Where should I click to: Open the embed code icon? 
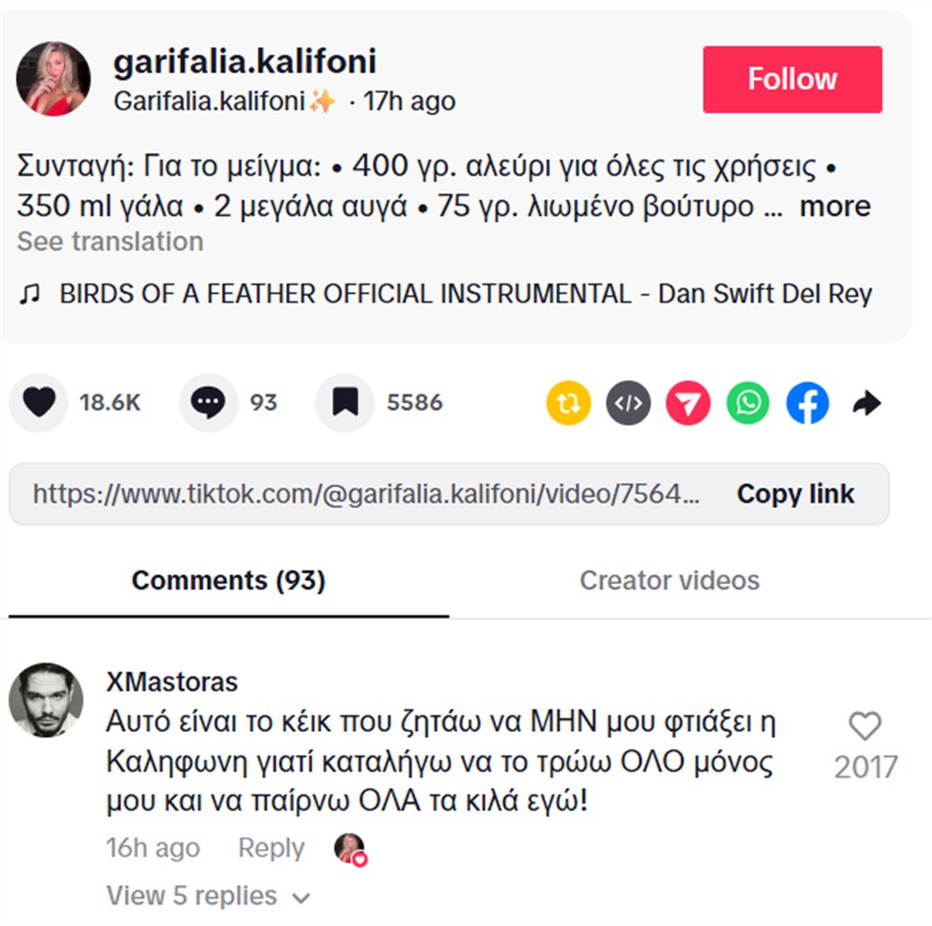(627, 403)
